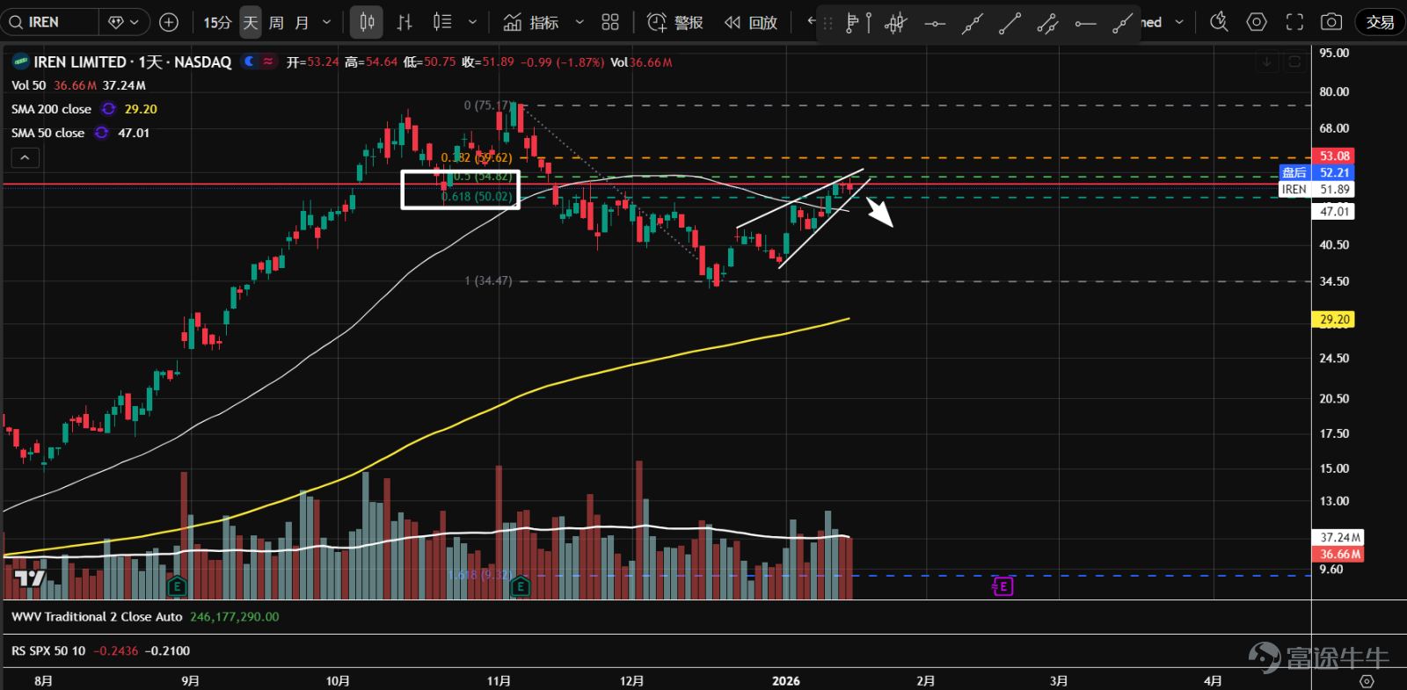Toggle the pink wave data-mode indicator
Screen dimensions: 1407x690
(268, 62)
